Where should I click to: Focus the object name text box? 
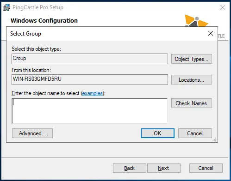[x=90, y=111]
